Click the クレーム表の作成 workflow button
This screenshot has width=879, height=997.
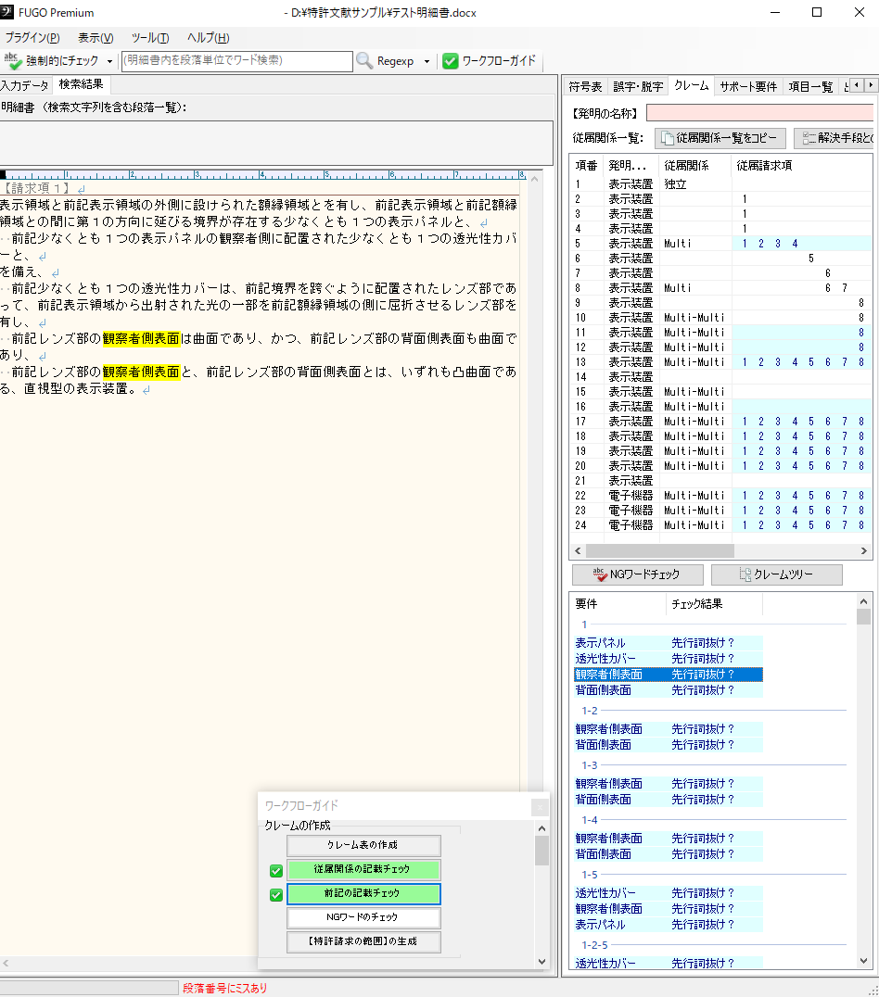[363, 845]
